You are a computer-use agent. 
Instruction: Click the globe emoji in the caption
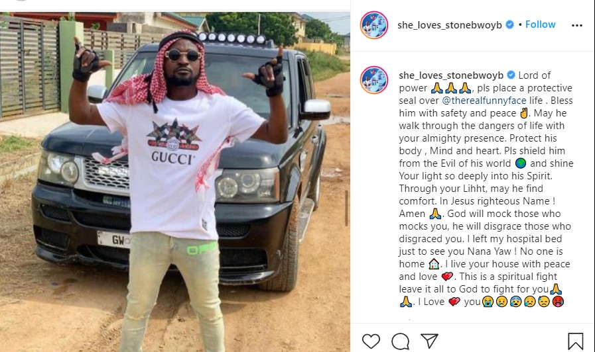pyautogui.click(x=521, y=163)
